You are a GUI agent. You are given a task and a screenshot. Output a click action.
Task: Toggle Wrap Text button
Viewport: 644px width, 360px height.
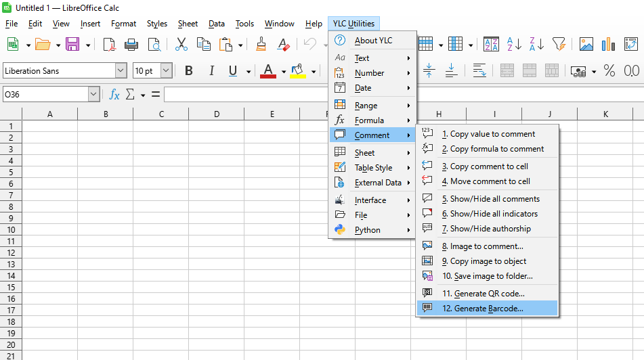tap(479, 71)
